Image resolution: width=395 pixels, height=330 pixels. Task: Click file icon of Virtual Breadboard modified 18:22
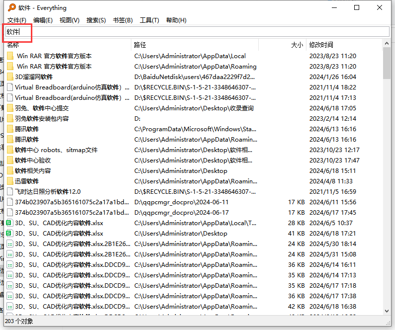pyautogui.click(x=10, y=87)
